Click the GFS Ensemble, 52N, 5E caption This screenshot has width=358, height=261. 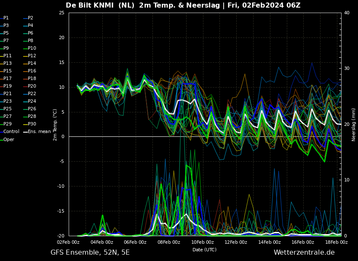tap(90, 253)
